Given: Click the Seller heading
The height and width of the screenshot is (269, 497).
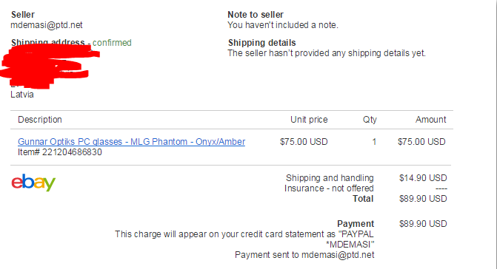Looking at the screenshot, I should (x=23, y=15).
